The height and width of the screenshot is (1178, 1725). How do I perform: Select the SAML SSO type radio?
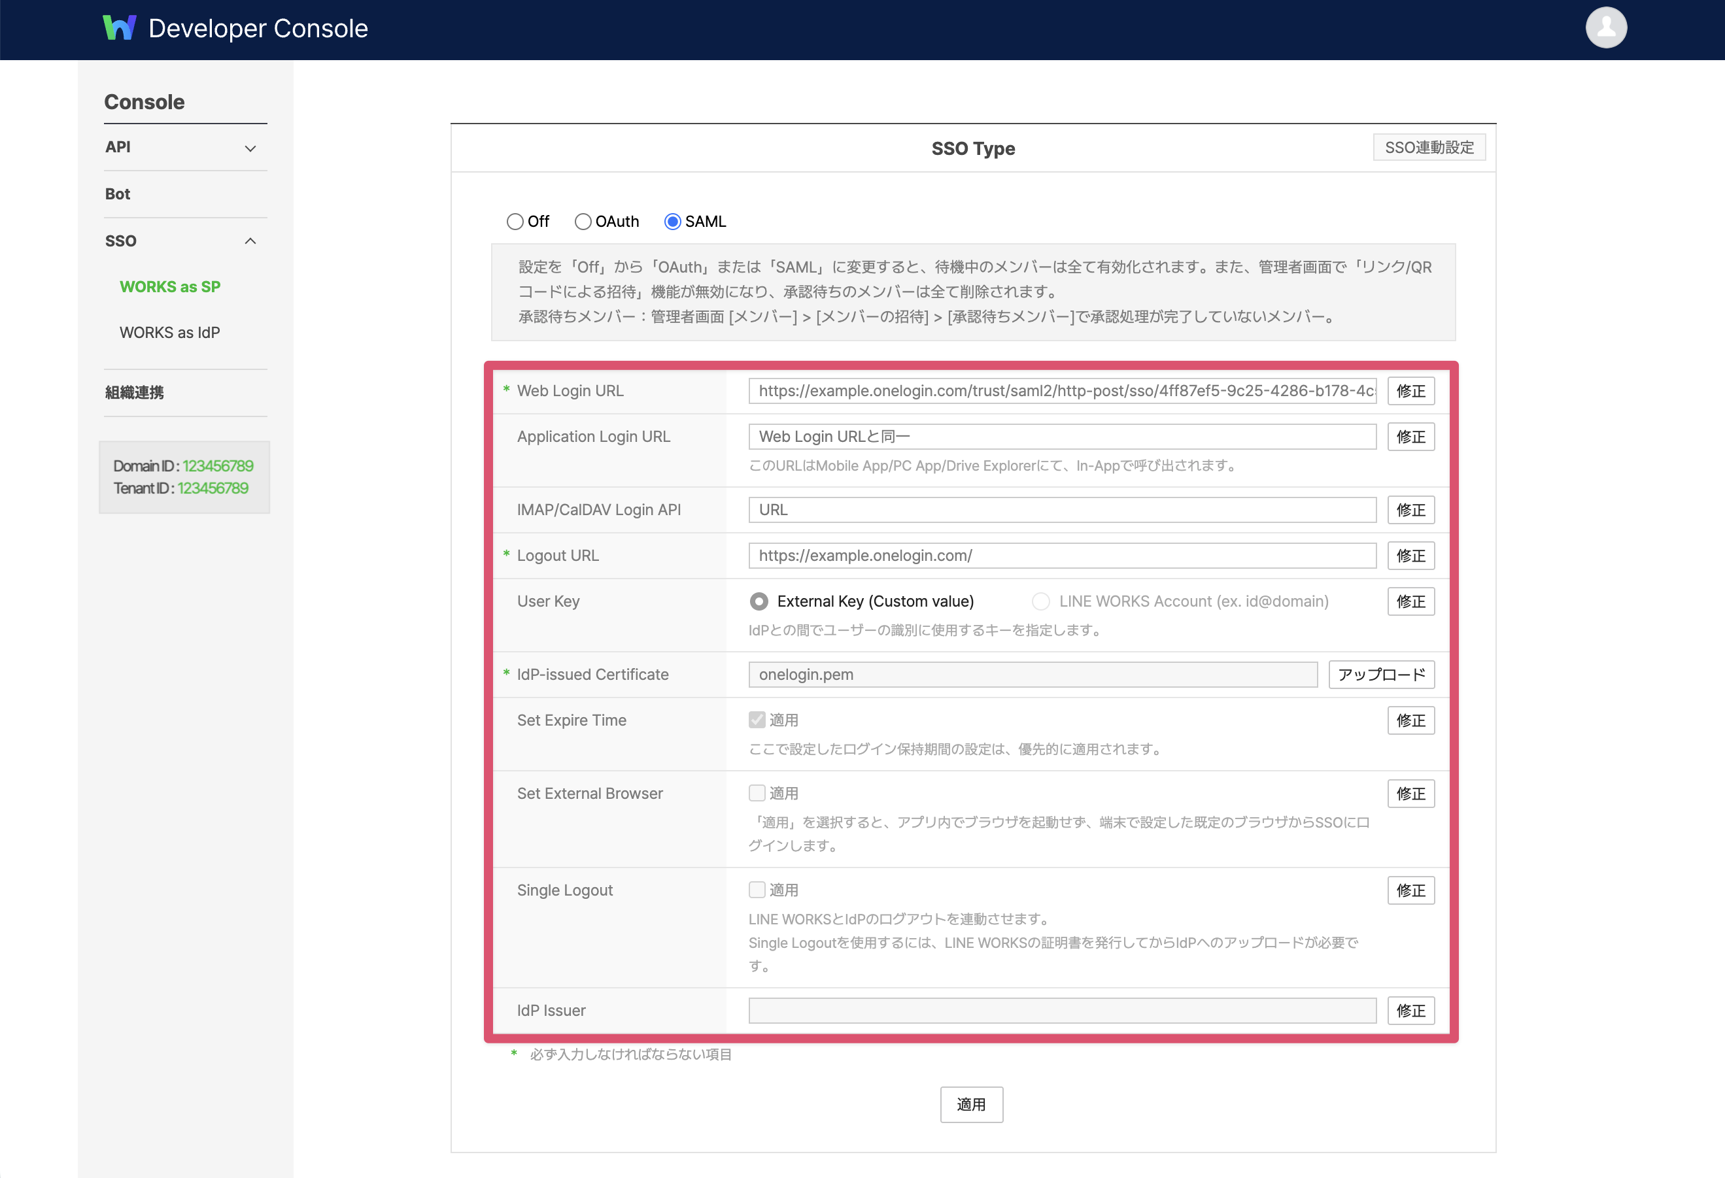(672, 222)
